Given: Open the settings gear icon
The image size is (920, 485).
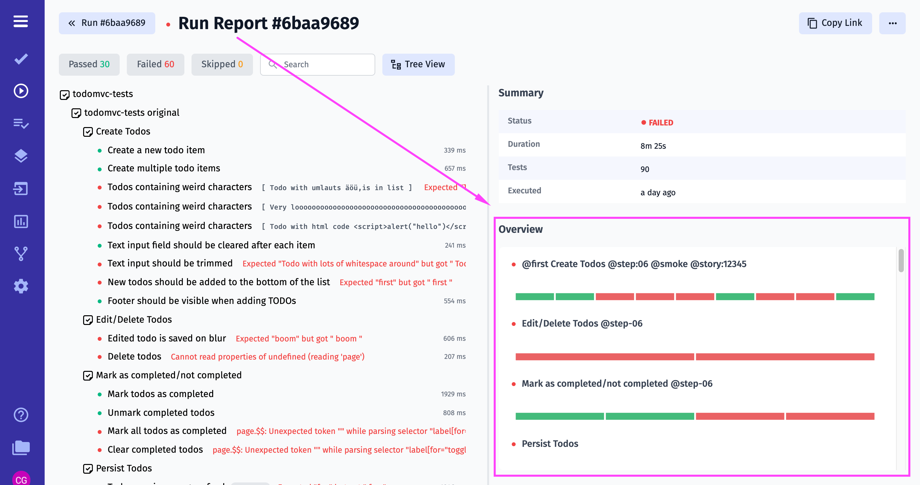Looking at the screenshot, I should [x=21, y=286].
